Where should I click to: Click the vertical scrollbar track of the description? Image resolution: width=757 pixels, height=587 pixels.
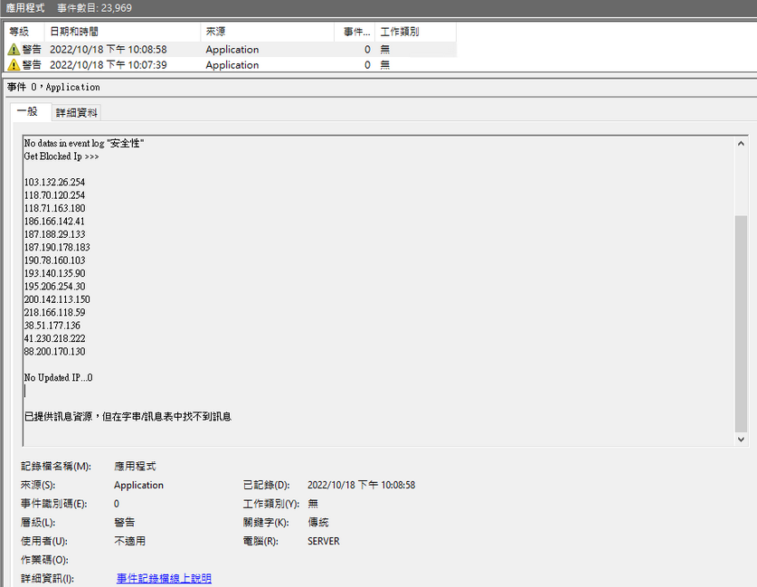[x=741, y=289]
